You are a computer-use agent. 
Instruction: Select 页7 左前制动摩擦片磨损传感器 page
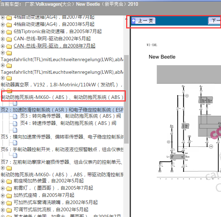pos(62,162)
